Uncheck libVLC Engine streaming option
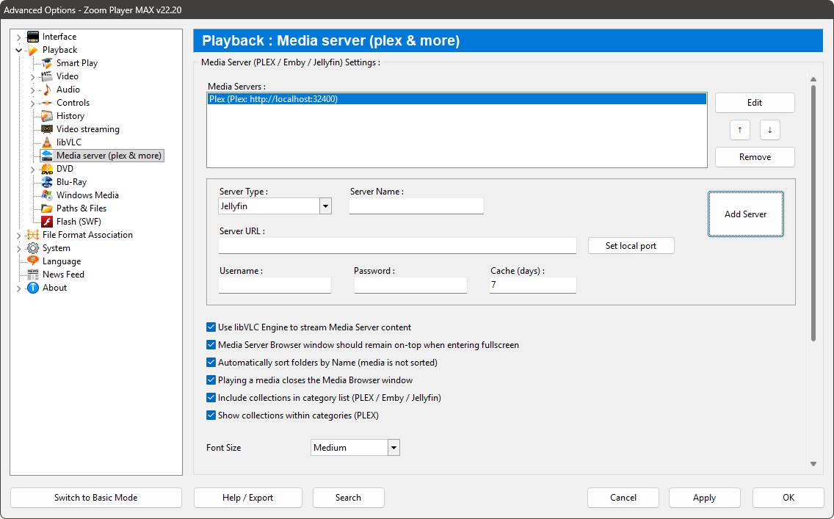 pyautogui.click(x=211, y=327)
